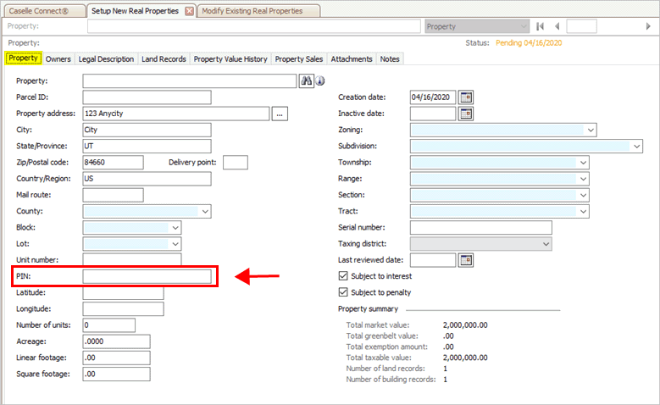The width and height of the screenshot is (660, 405).
Task: Go to first record navigation arrow
Action: click(540, 26)
